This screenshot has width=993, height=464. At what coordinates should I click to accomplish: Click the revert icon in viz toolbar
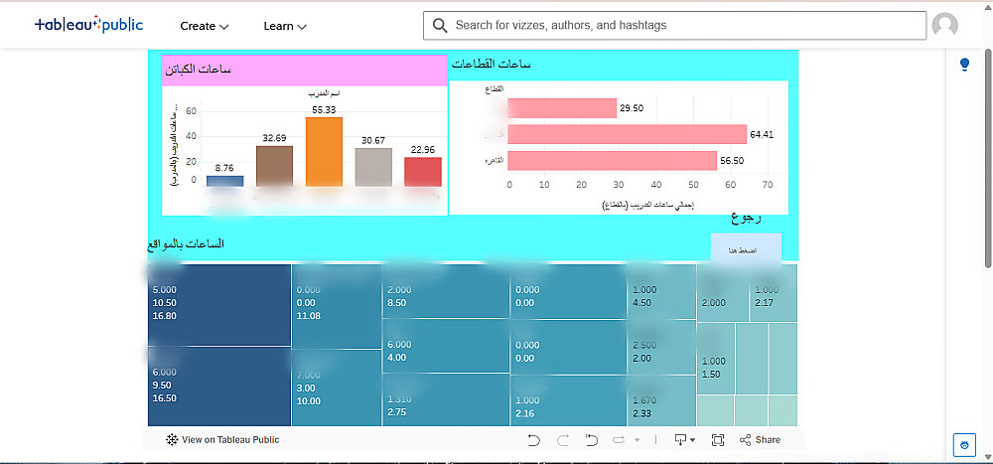592,440
